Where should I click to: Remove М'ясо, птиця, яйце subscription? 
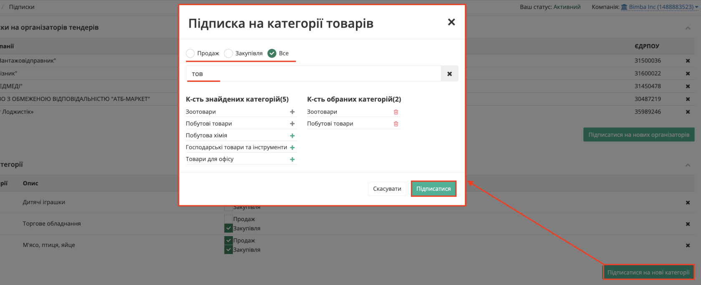click(x=688, y=245)
